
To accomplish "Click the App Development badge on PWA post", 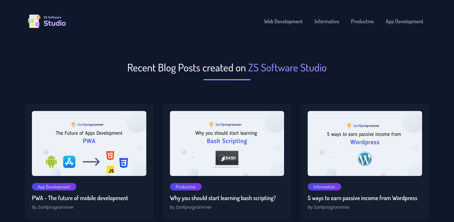I will (x=54, y=187).
